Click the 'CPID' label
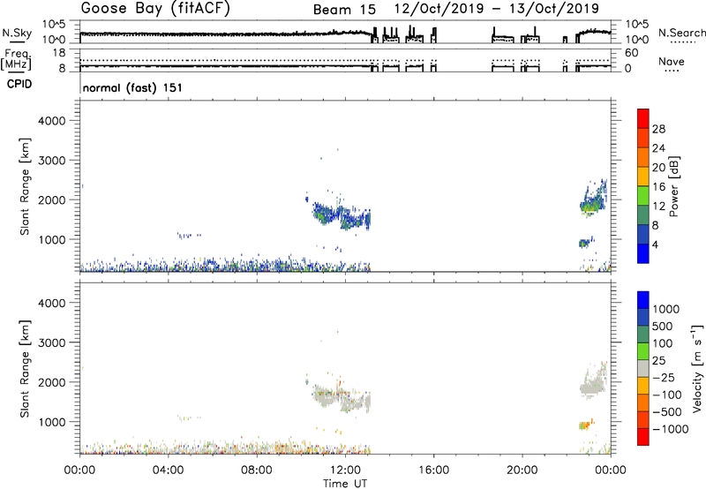 point(19,84)
